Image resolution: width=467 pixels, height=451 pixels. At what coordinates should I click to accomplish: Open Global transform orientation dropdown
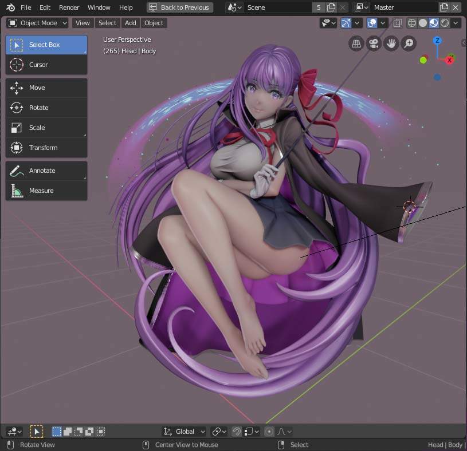click(185, 432)
